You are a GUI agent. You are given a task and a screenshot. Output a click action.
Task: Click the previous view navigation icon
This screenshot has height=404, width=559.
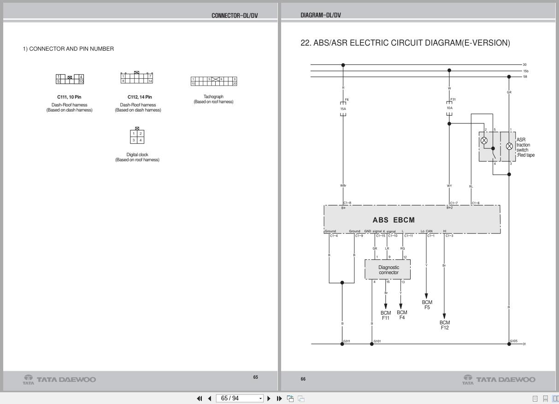click(x=290, y=398)
